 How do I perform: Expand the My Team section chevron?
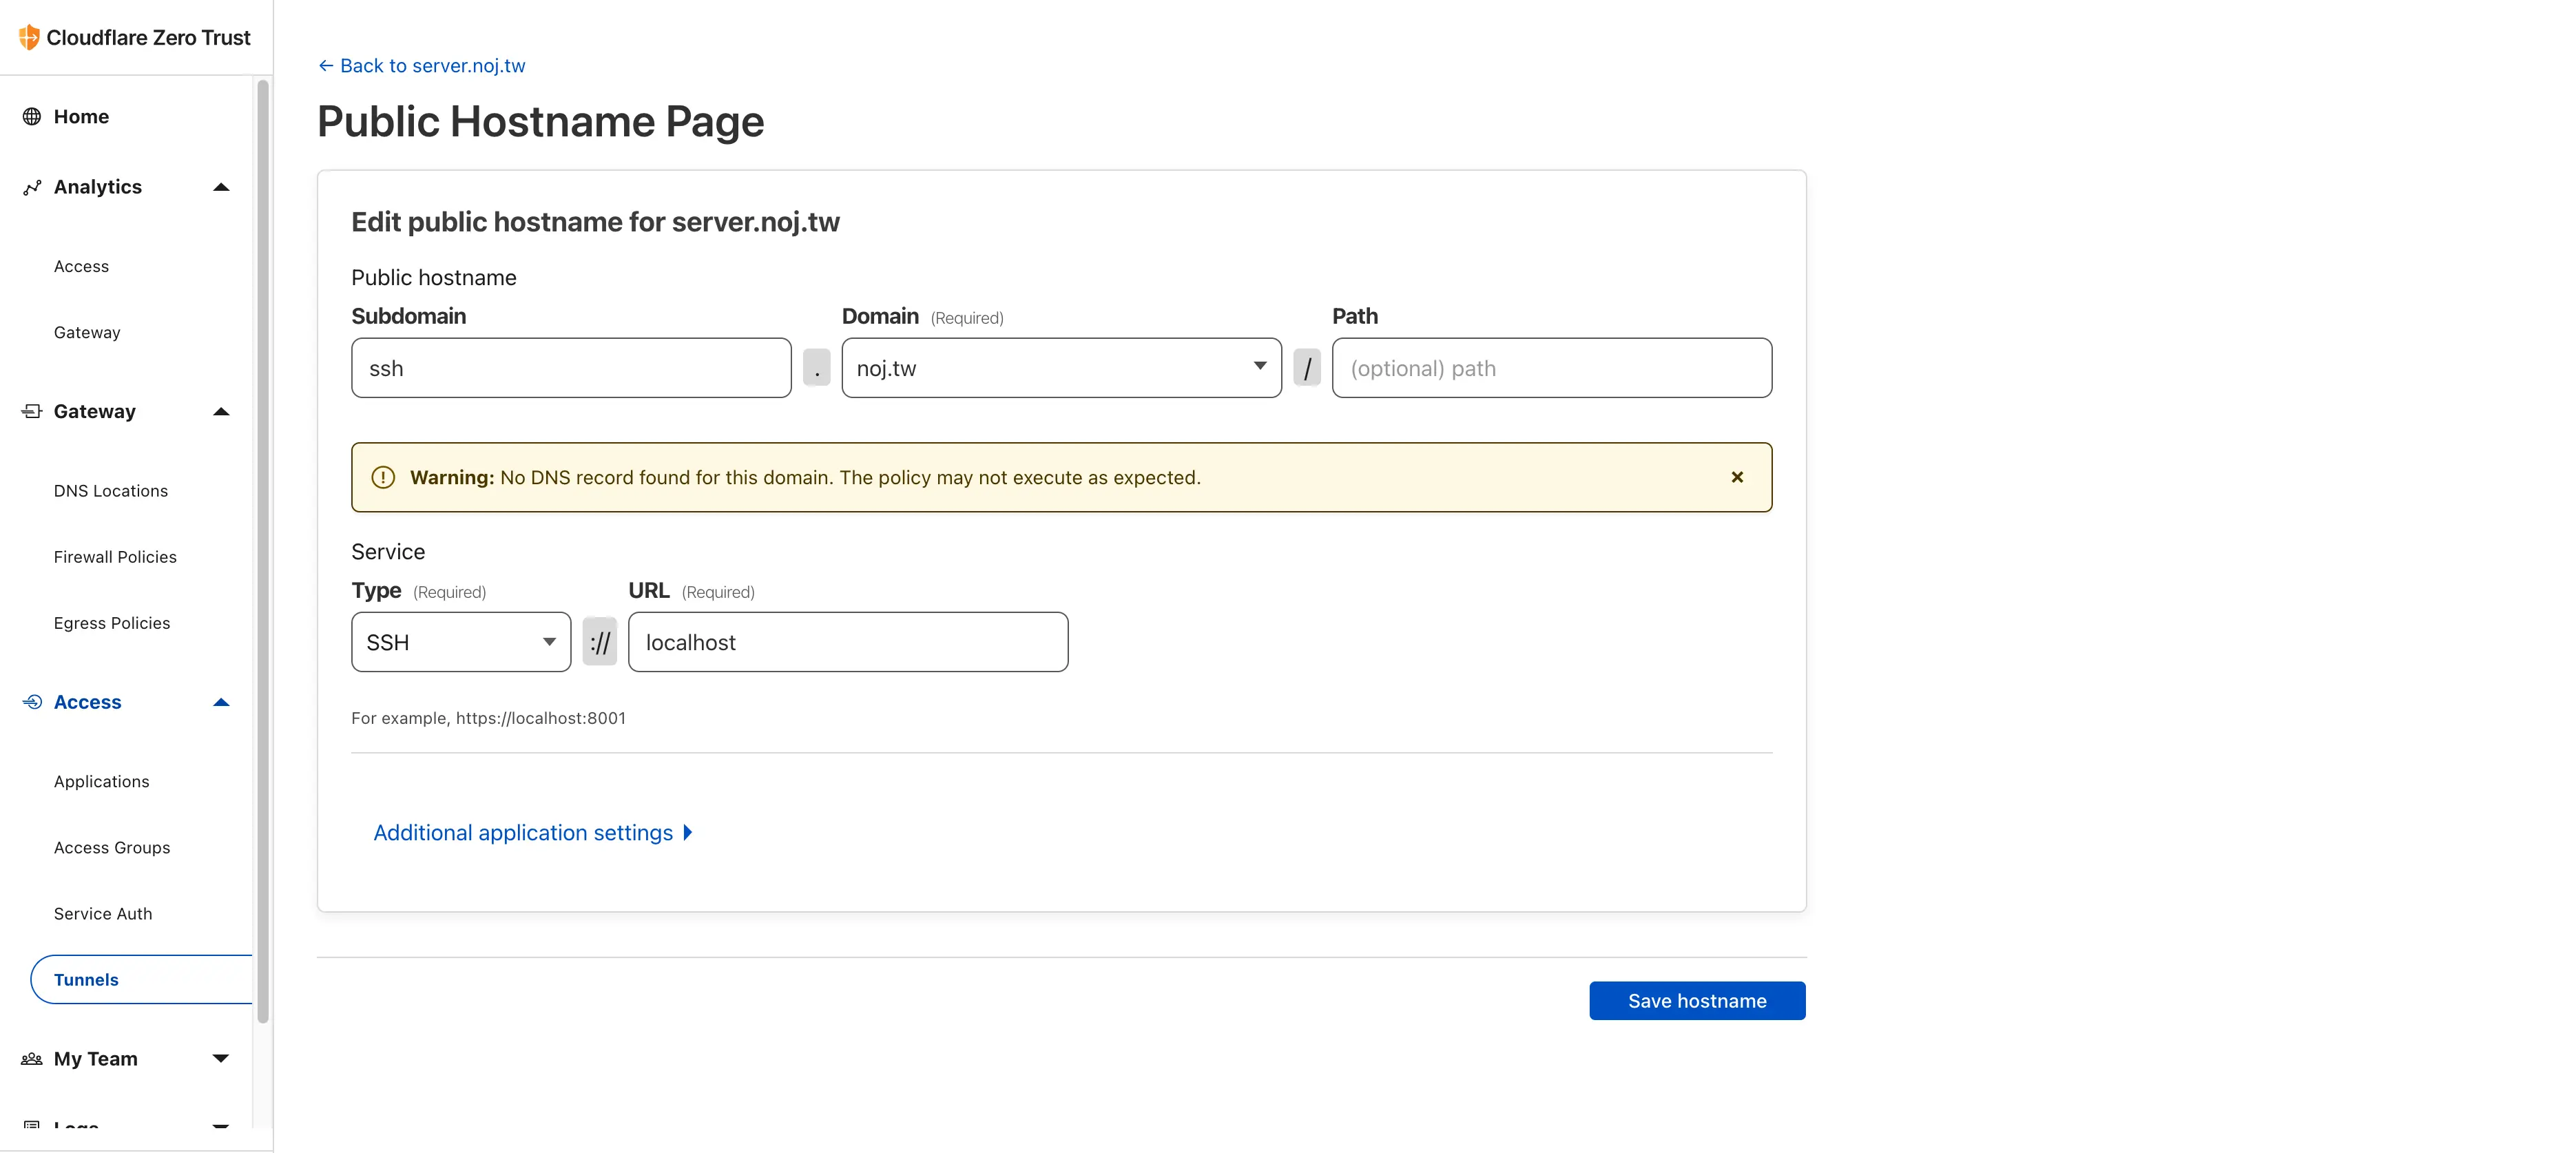pyautogui.click(x=221, y=1058)
